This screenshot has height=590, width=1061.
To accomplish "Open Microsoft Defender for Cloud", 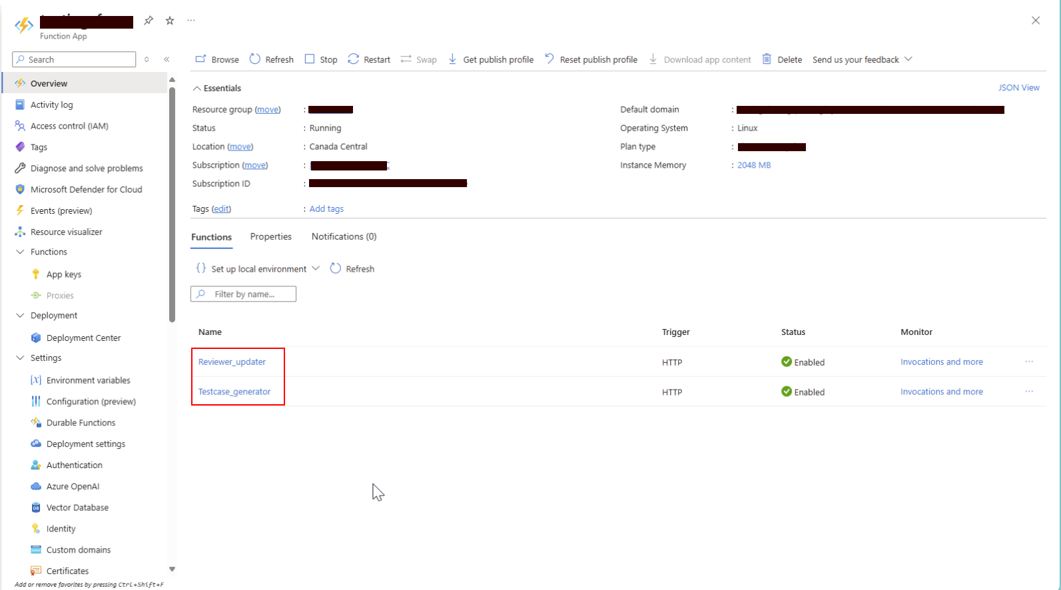I will tap(86, 190).
